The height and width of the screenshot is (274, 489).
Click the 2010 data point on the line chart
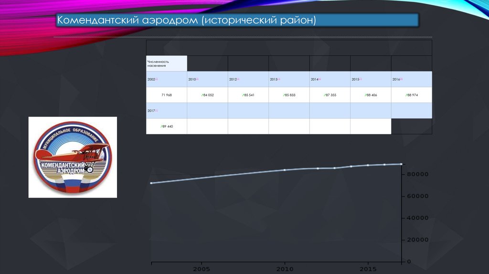coord(285,170)
